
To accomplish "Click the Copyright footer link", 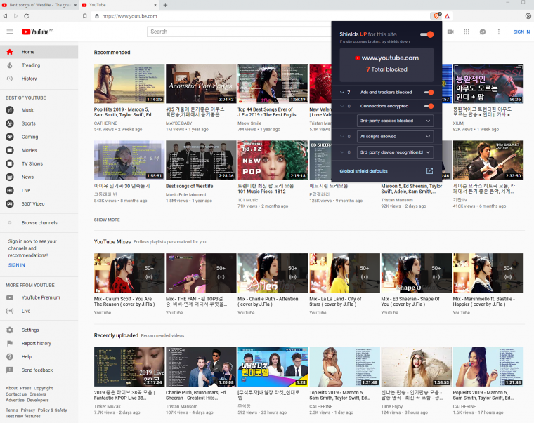I will pos(44,388).
